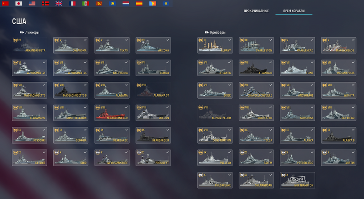
Task: Open the Flint cruiser card
Action: (298, 68)
